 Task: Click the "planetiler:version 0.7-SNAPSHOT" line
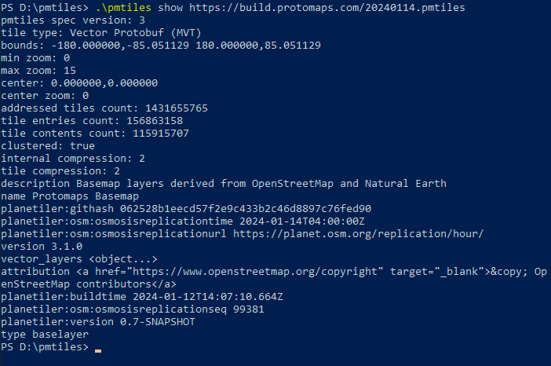99,321
